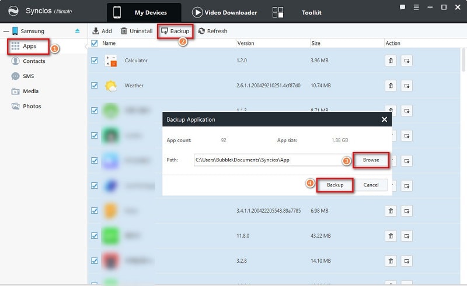Toggle the select-all checkbox in header
This screenshot has height=286, width=467.
pos(95,43)
